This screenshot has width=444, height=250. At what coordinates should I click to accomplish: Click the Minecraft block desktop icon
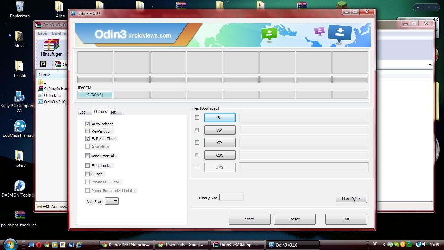(342, 5)
